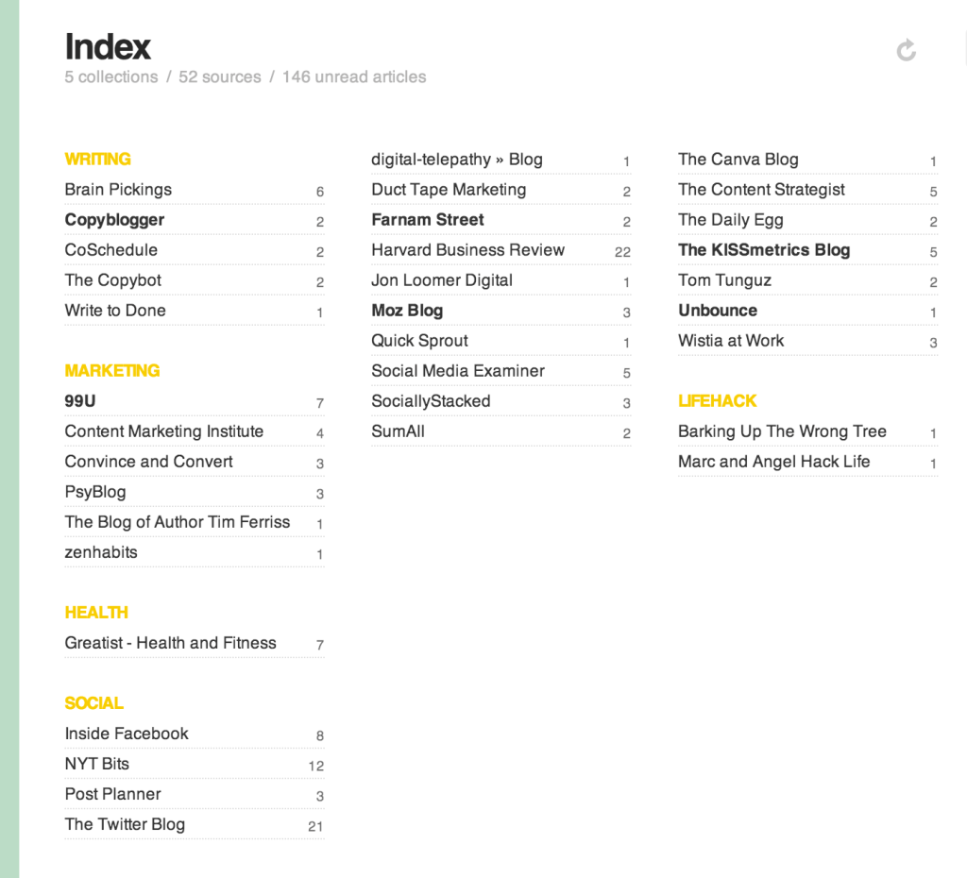Refresh the feed index
Screen dimensions: 967x878
coord(905,49)
